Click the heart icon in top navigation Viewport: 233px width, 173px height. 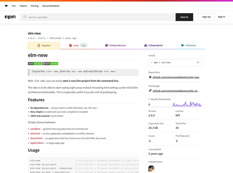click(6, 6)
